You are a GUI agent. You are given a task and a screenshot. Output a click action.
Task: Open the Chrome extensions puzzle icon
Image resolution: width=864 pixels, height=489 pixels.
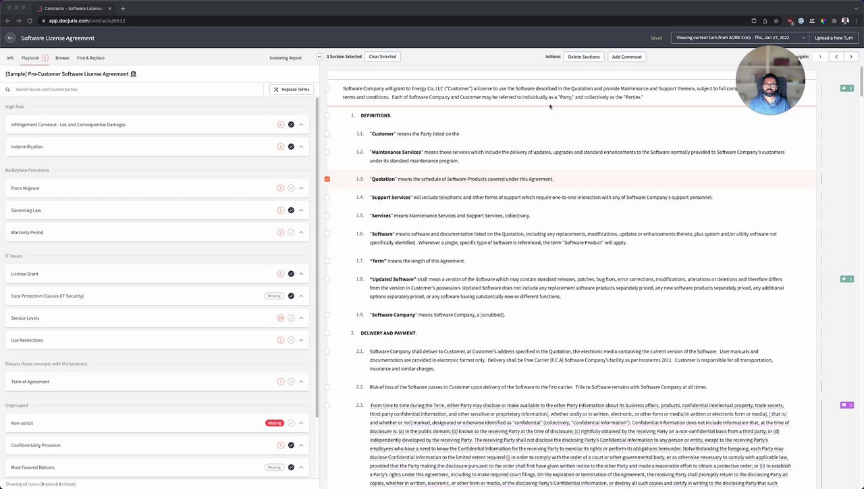(x=834, y=21)
